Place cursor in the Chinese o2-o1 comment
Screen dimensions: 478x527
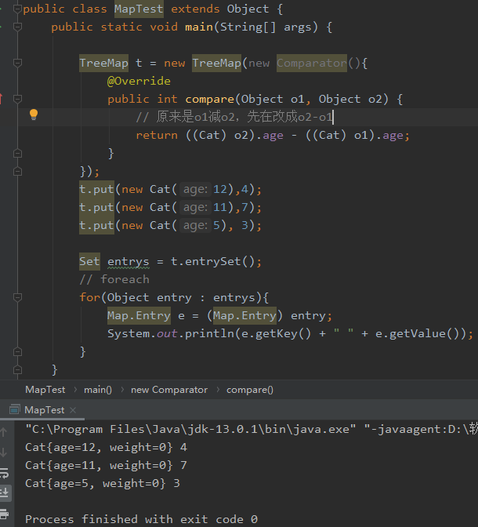[234, 117]
